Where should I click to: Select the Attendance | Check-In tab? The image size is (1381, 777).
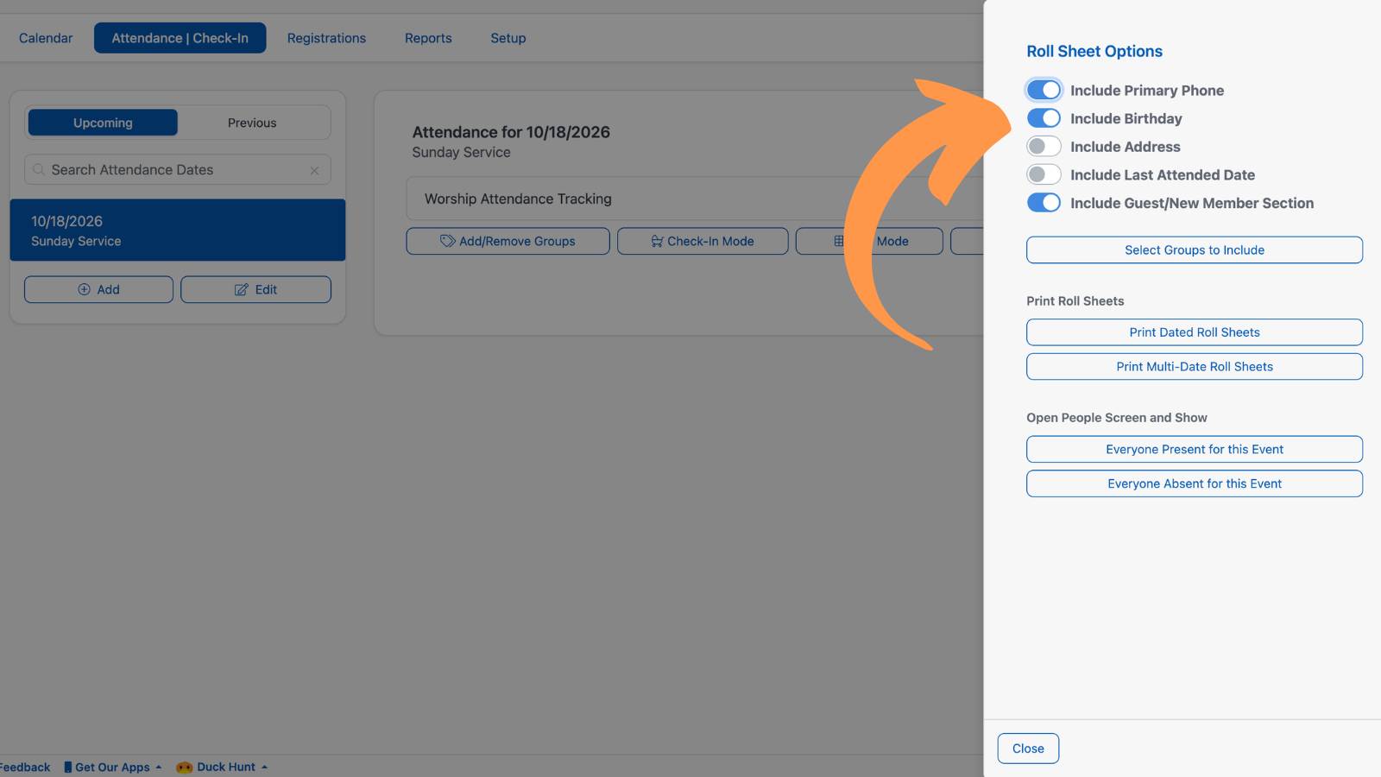pos(180,38)
